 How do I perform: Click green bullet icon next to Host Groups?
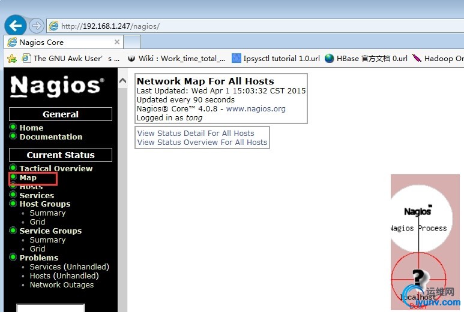tap(13, 203)
